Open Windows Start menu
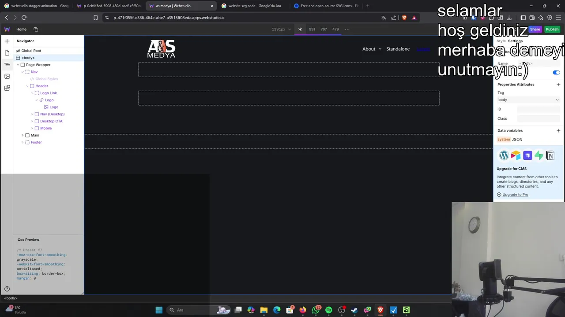Image resolution: width=565 pixels, height=317 pixels. [159, 310]
